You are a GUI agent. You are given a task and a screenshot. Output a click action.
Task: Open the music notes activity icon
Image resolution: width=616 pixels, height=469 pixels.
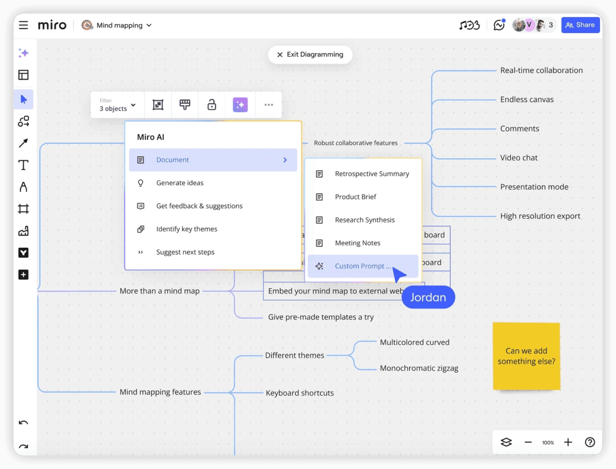(470, 25)
